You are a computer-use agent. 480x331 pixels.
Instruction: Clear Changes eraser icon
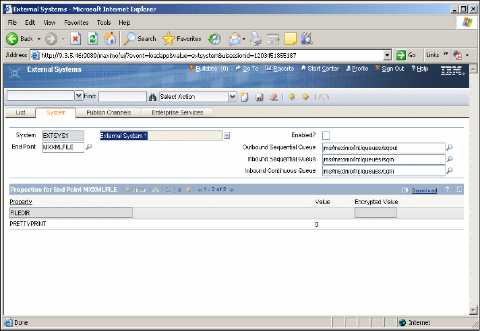tap(273, 97)
